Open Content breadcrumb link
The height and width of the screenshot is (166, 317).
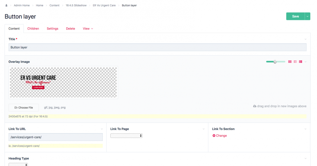55,5
